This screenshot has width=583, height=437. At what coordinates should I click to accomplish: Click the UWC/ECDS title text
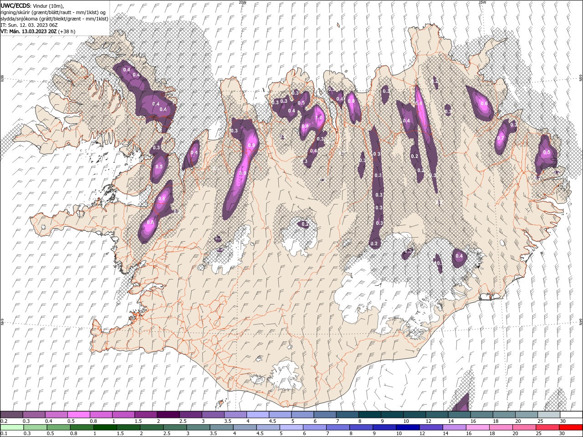[15, 5]
